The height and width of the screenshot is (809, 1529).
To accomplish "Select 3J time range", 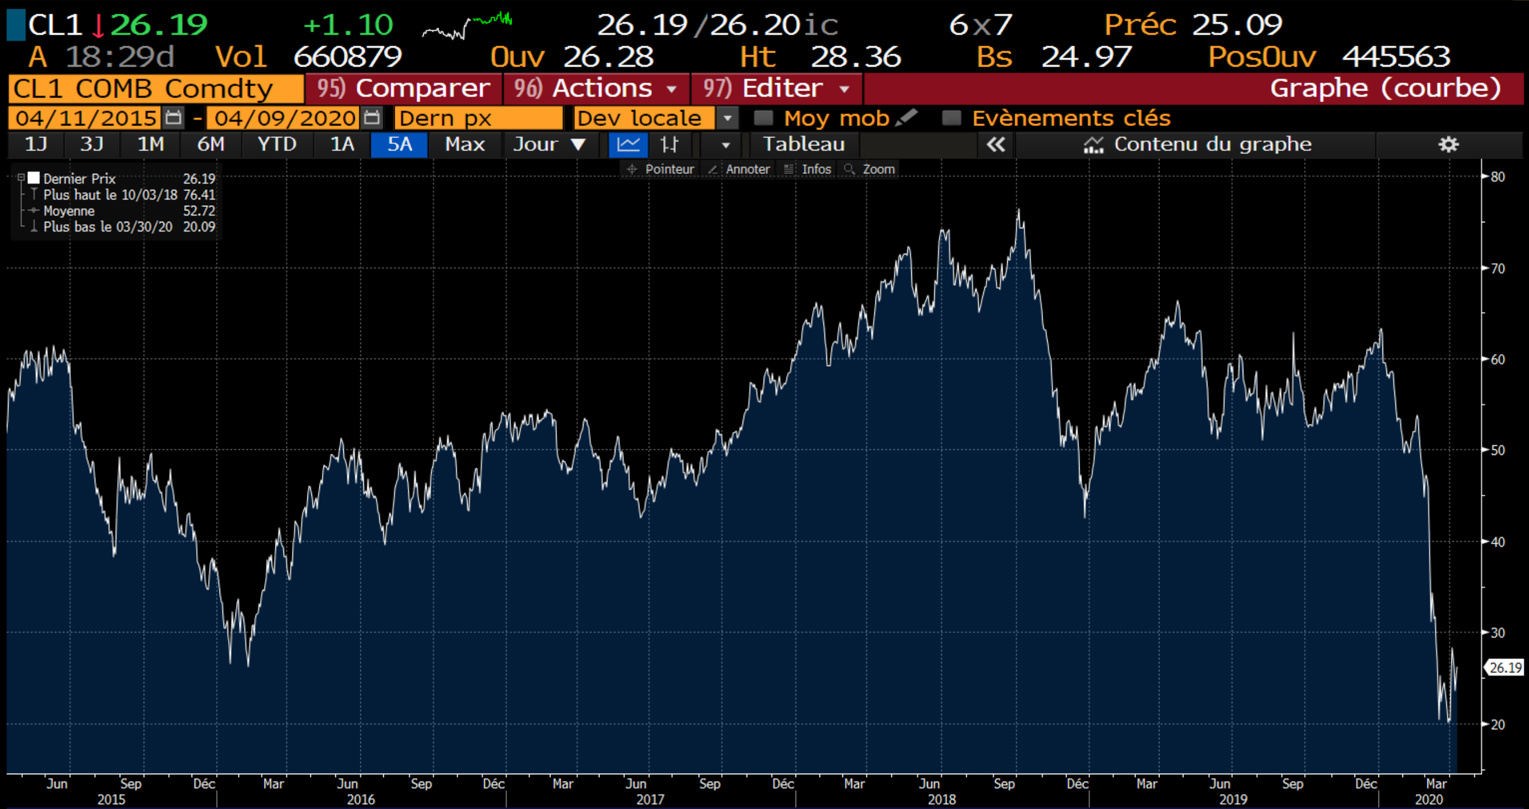I will tap(91, 144).
